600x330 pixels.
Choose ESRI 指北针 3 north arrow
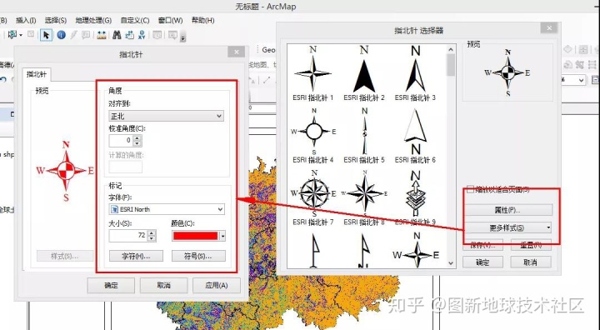click(x=415, y=73)
